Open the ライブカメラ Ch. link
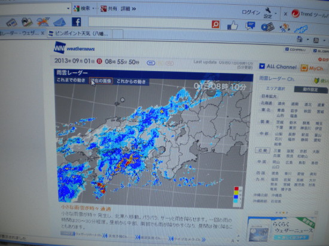The width and height of the screenshot is (329, 246). [187, 239]
